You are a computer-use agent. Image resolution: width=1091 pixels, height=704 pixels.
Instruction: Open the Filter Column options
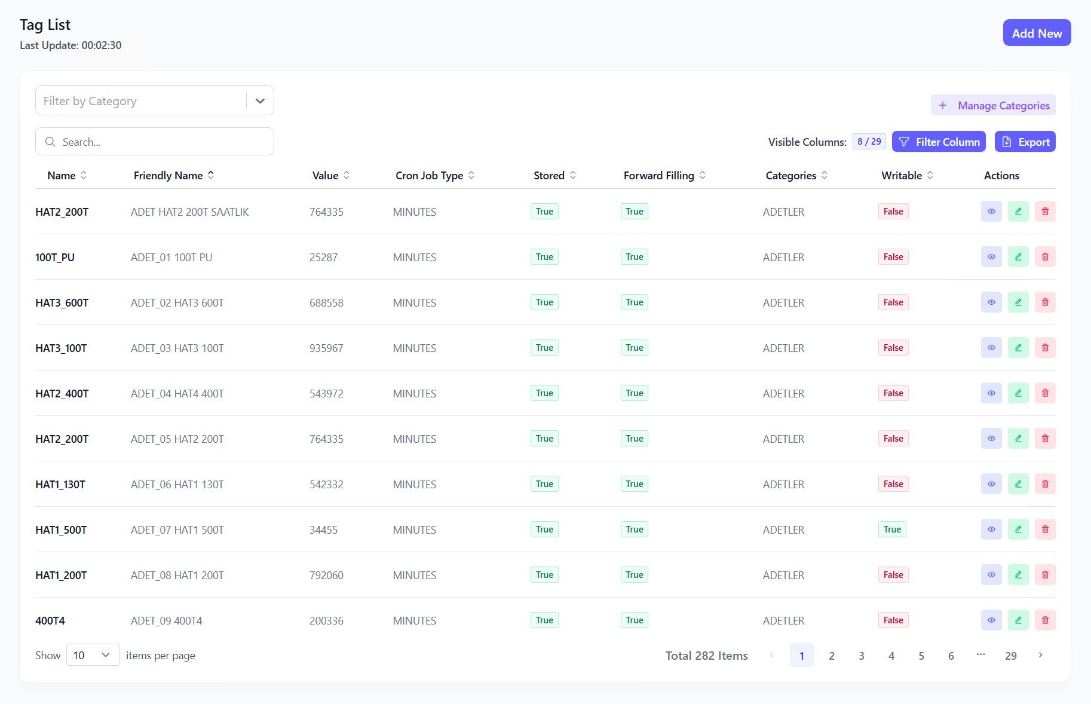click(938, 142)
